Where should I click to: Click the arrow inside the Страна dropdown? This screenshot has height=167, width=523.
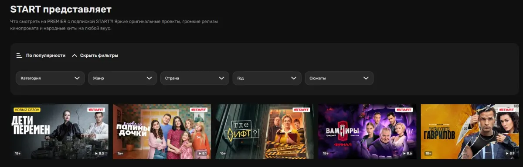[221, 78]
